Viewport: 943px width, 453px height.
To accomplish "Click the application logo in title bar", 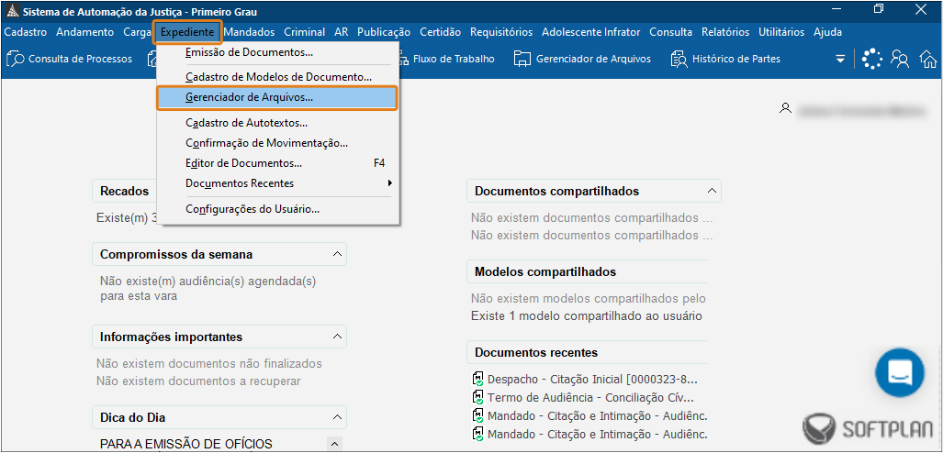I will 11,12.
